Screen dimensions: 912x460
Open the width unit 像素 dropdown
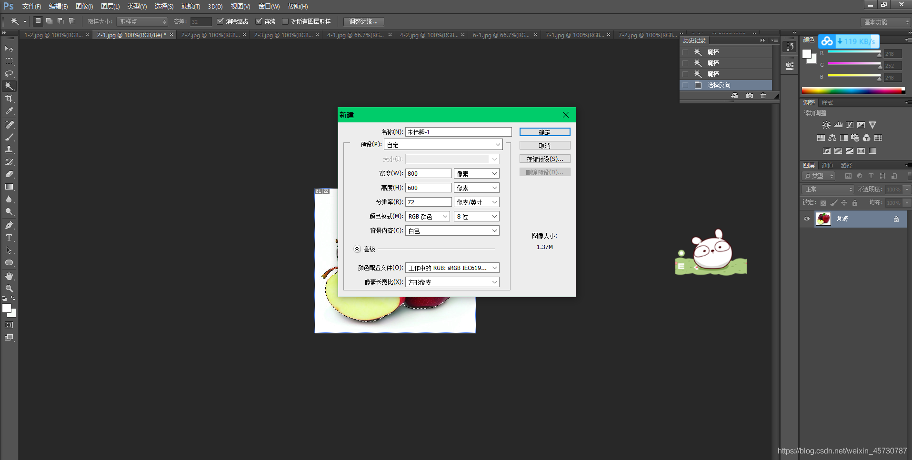pos(477,174)
